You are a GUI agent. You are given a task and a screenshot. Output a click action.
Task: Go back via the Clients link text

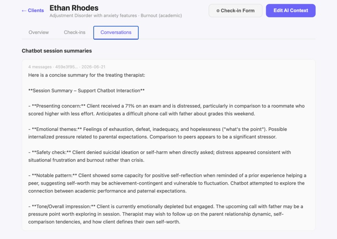[x=36, y=10]
